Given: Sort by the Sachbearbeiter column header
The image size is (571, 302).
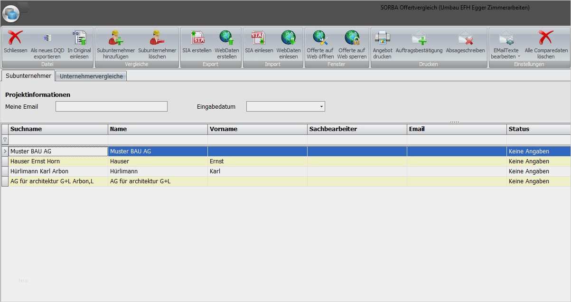Looking at the screenshot, I should [357, 129].
